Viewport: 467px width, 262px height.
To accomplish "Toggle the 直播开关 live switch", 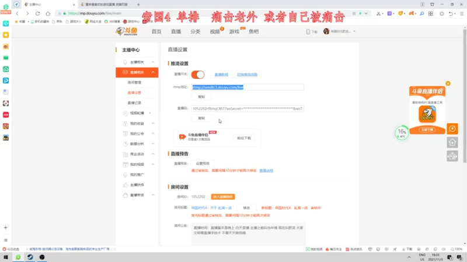I will (x=198, y=75).
